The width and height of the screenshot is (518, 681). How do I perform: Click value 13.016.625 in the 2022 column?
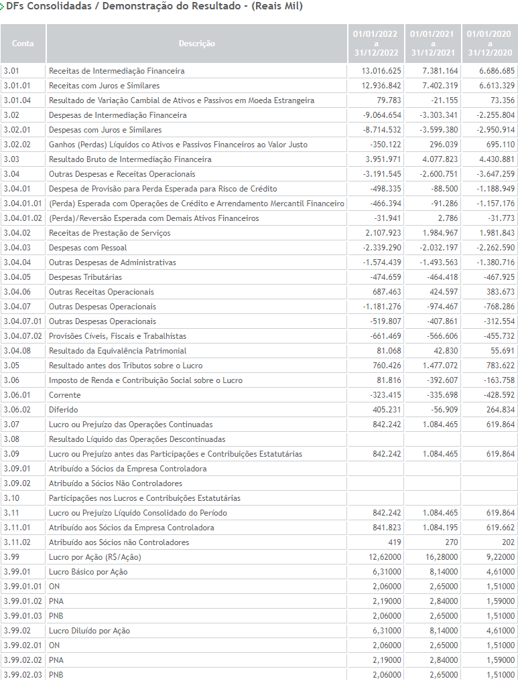point(381,71)
